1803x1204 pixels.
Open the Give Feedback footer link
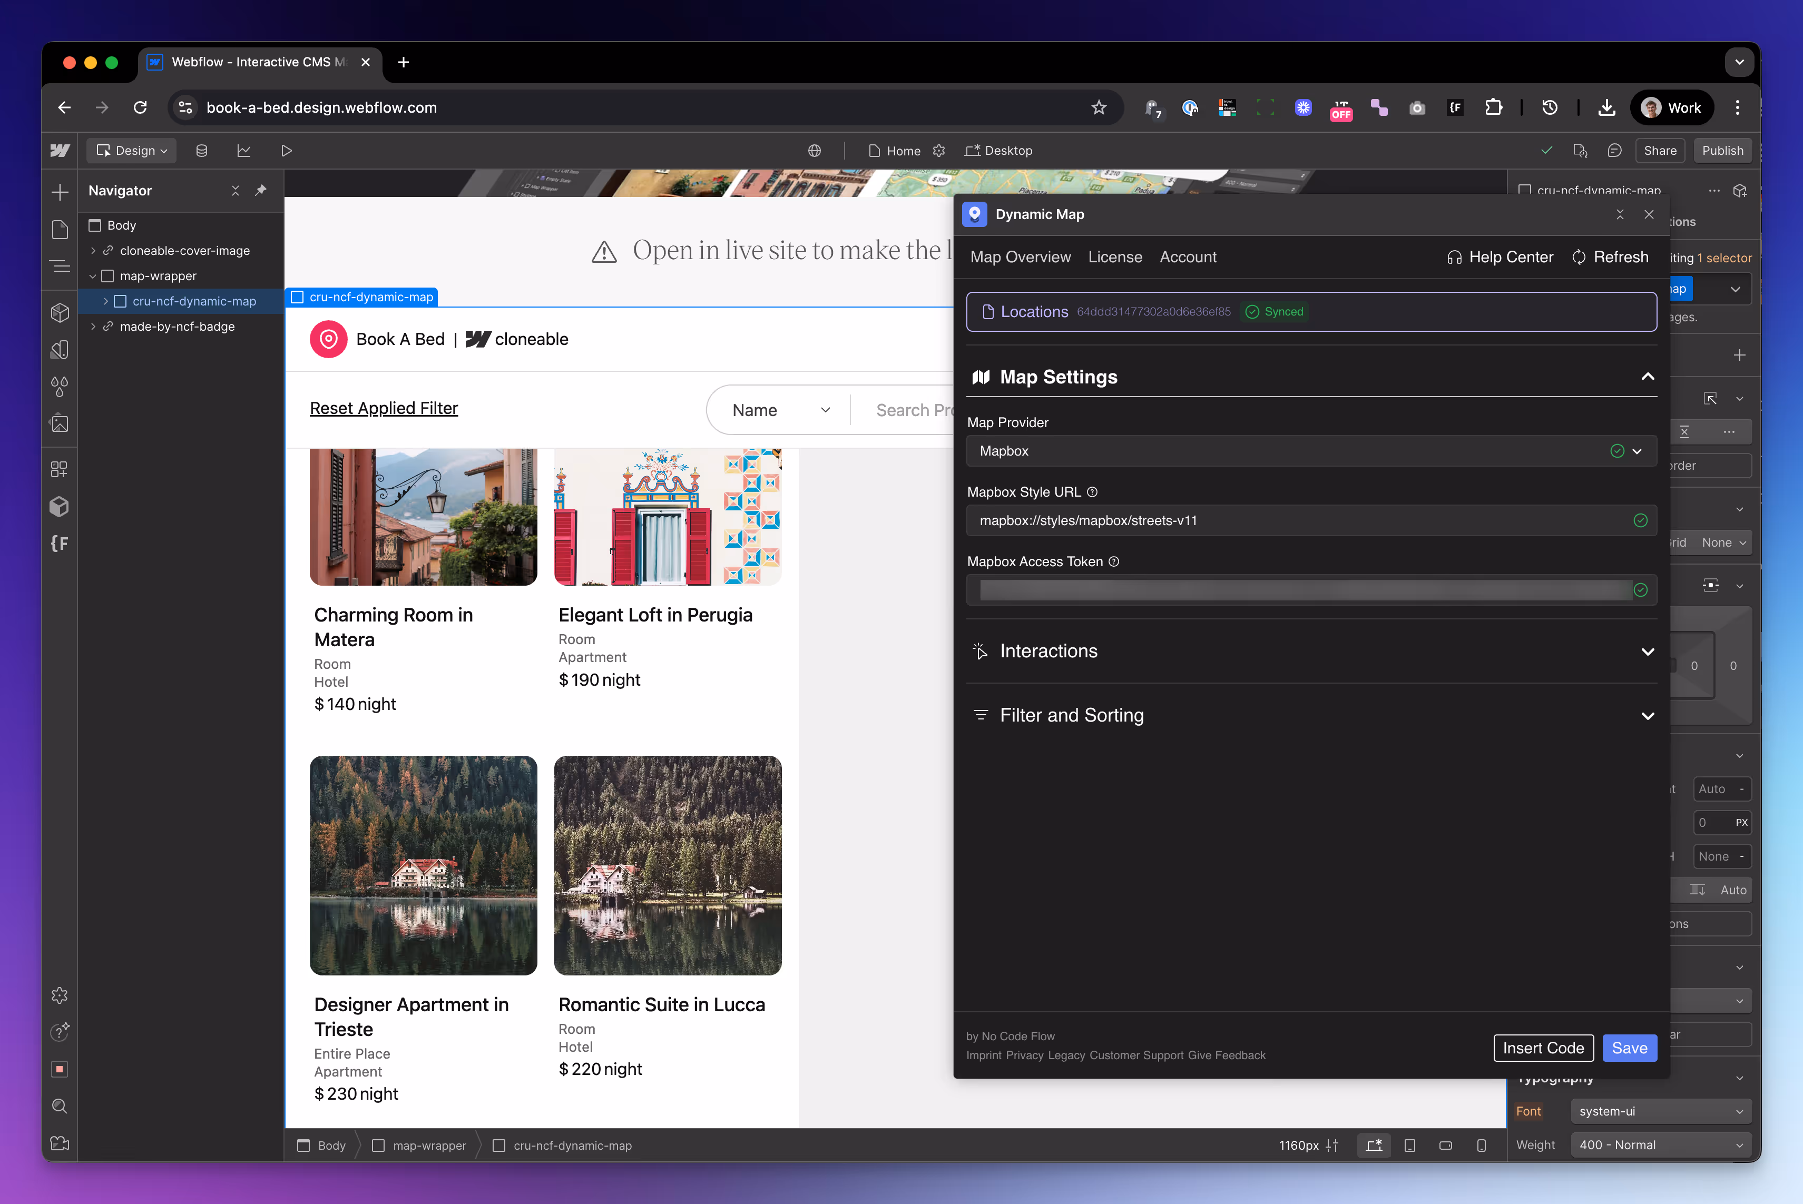point(1226,1055)
